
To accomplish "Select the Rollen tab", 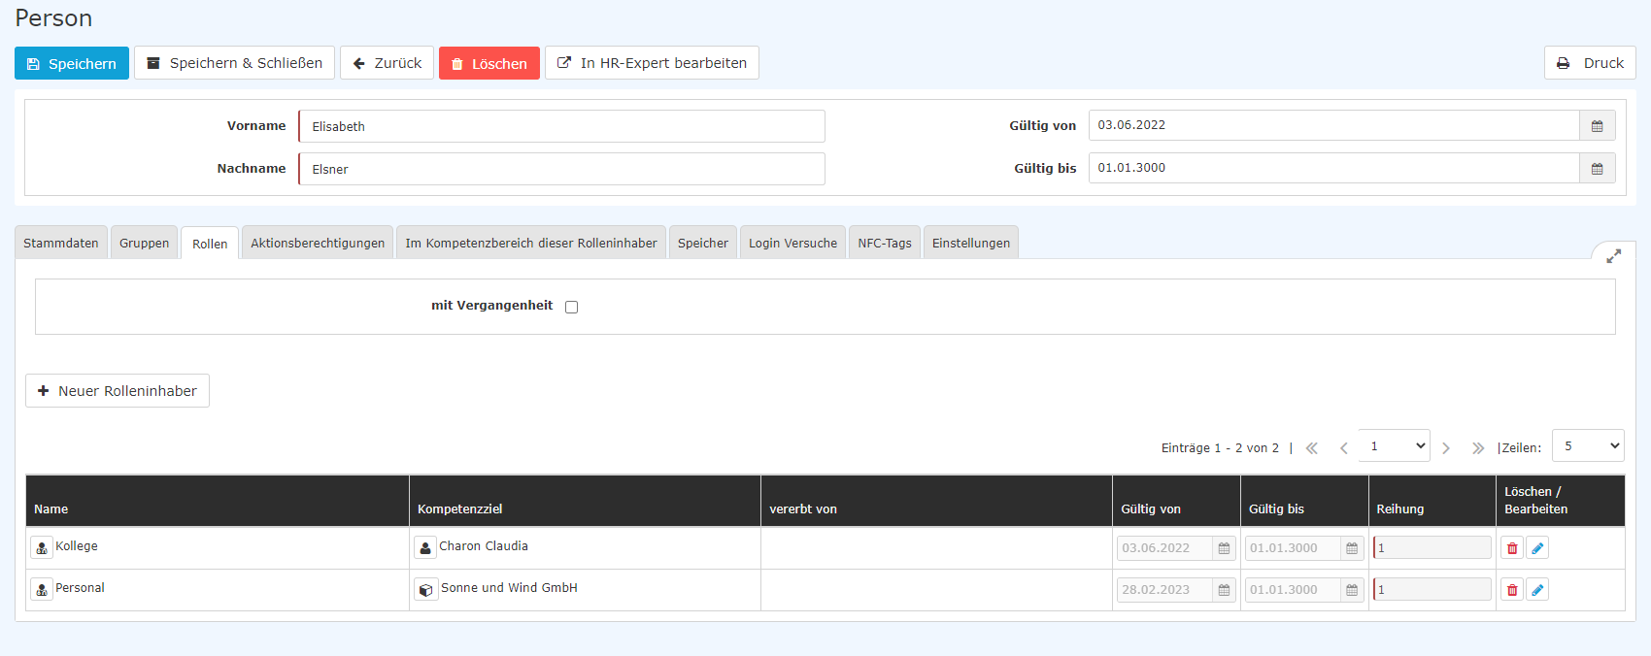I will point(210,243).
